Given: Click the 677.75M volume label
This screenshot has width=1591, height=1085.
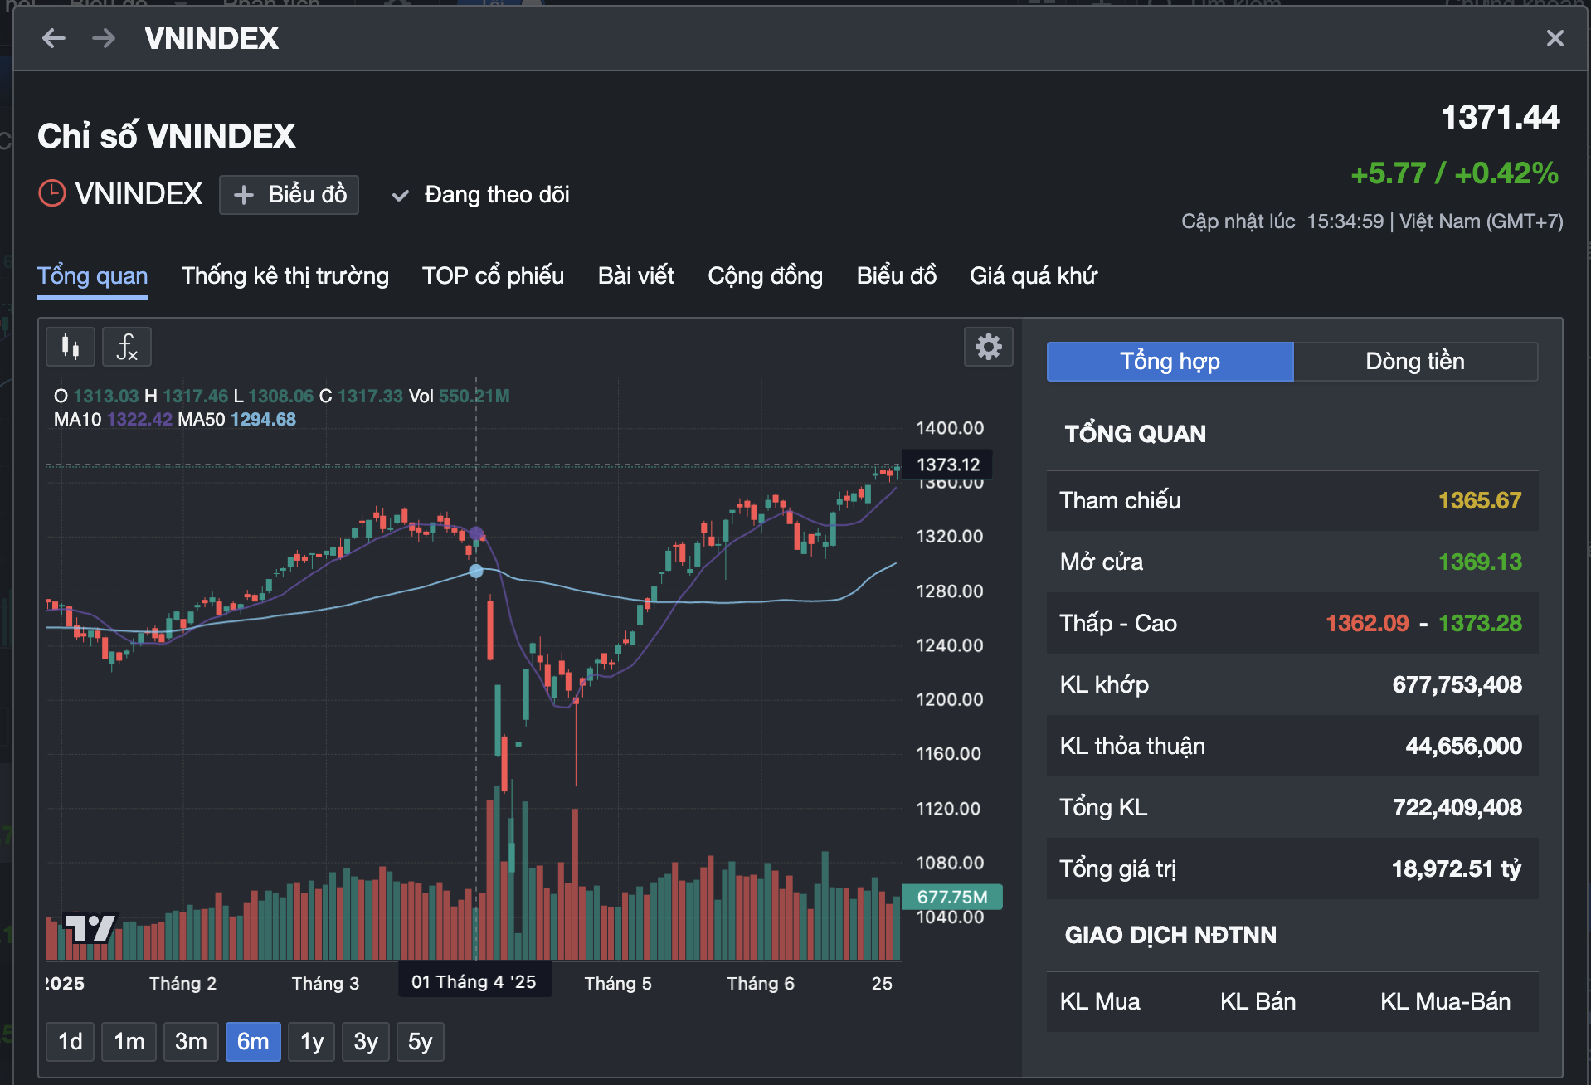Looking at the screenshot, I should click(952, 897).
